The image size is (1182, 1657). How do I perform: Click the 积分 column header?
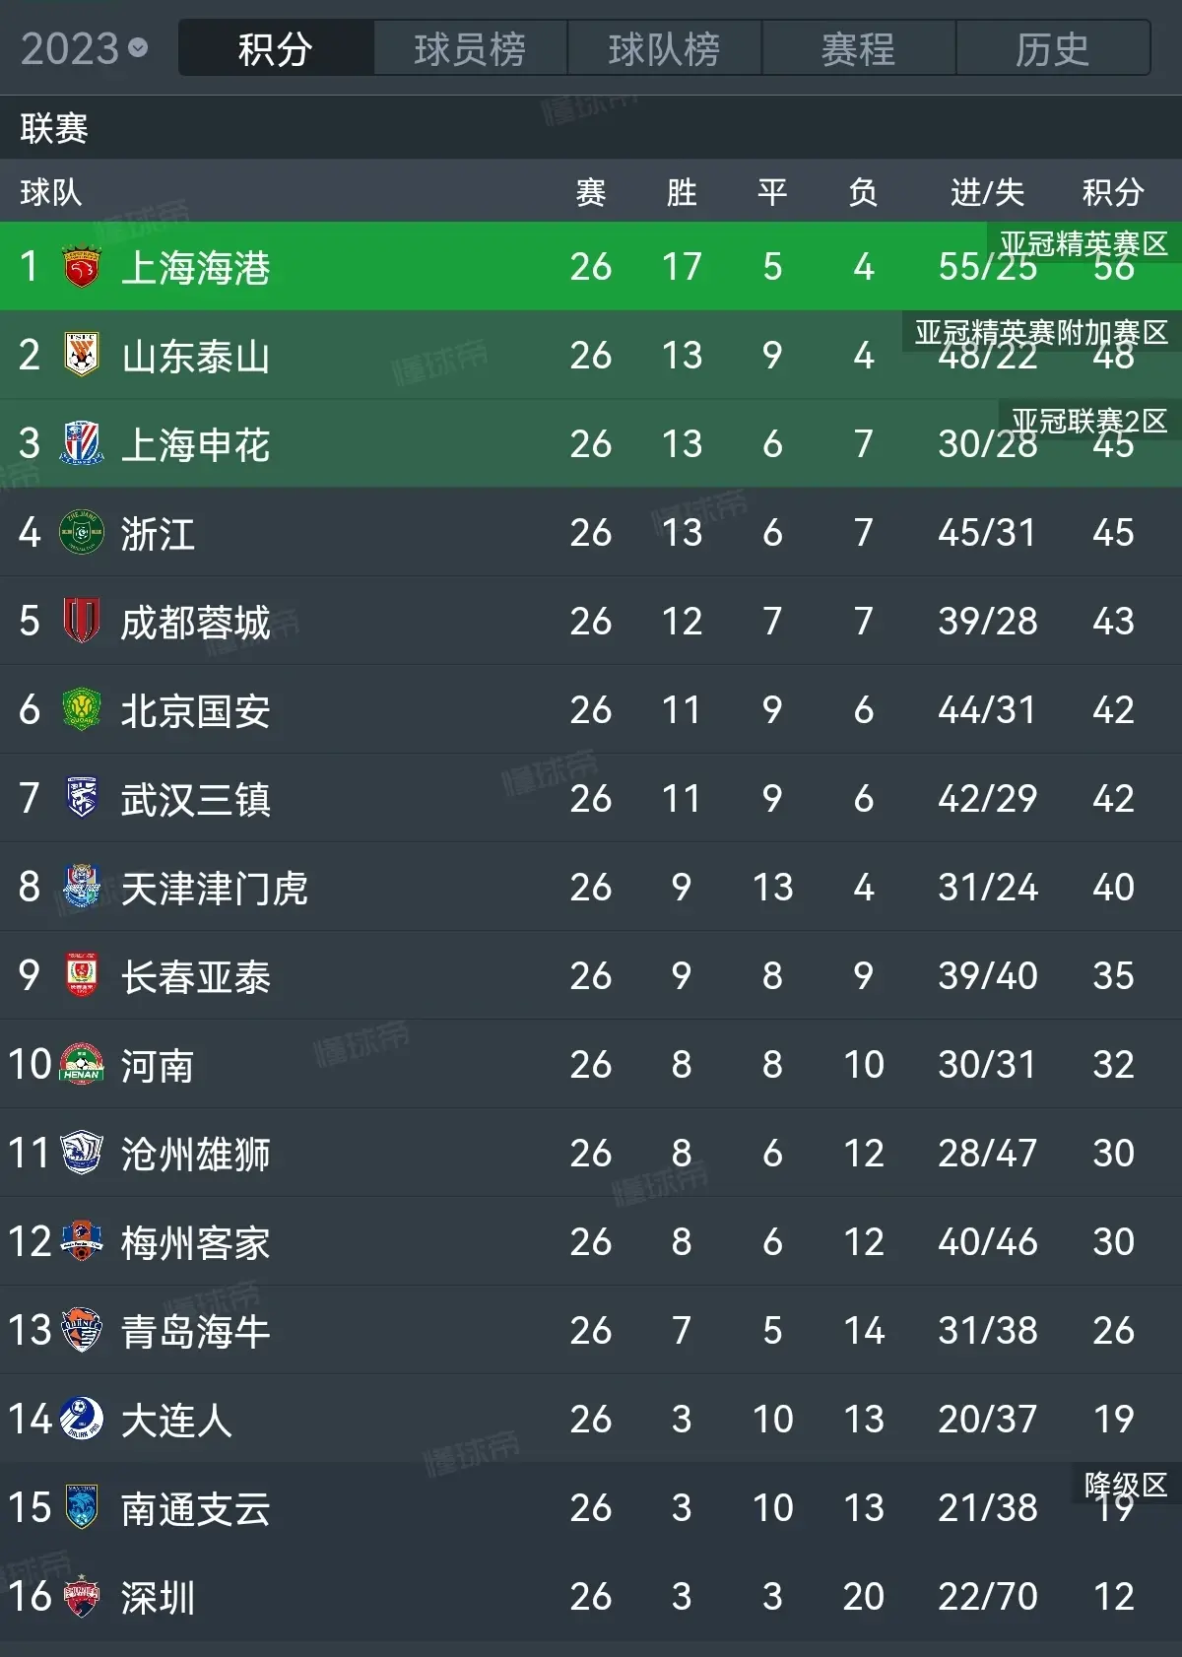tap(1113, 192)
